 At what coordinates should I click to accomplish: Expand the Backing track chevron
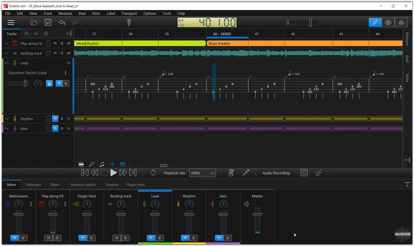click(7, 53)
